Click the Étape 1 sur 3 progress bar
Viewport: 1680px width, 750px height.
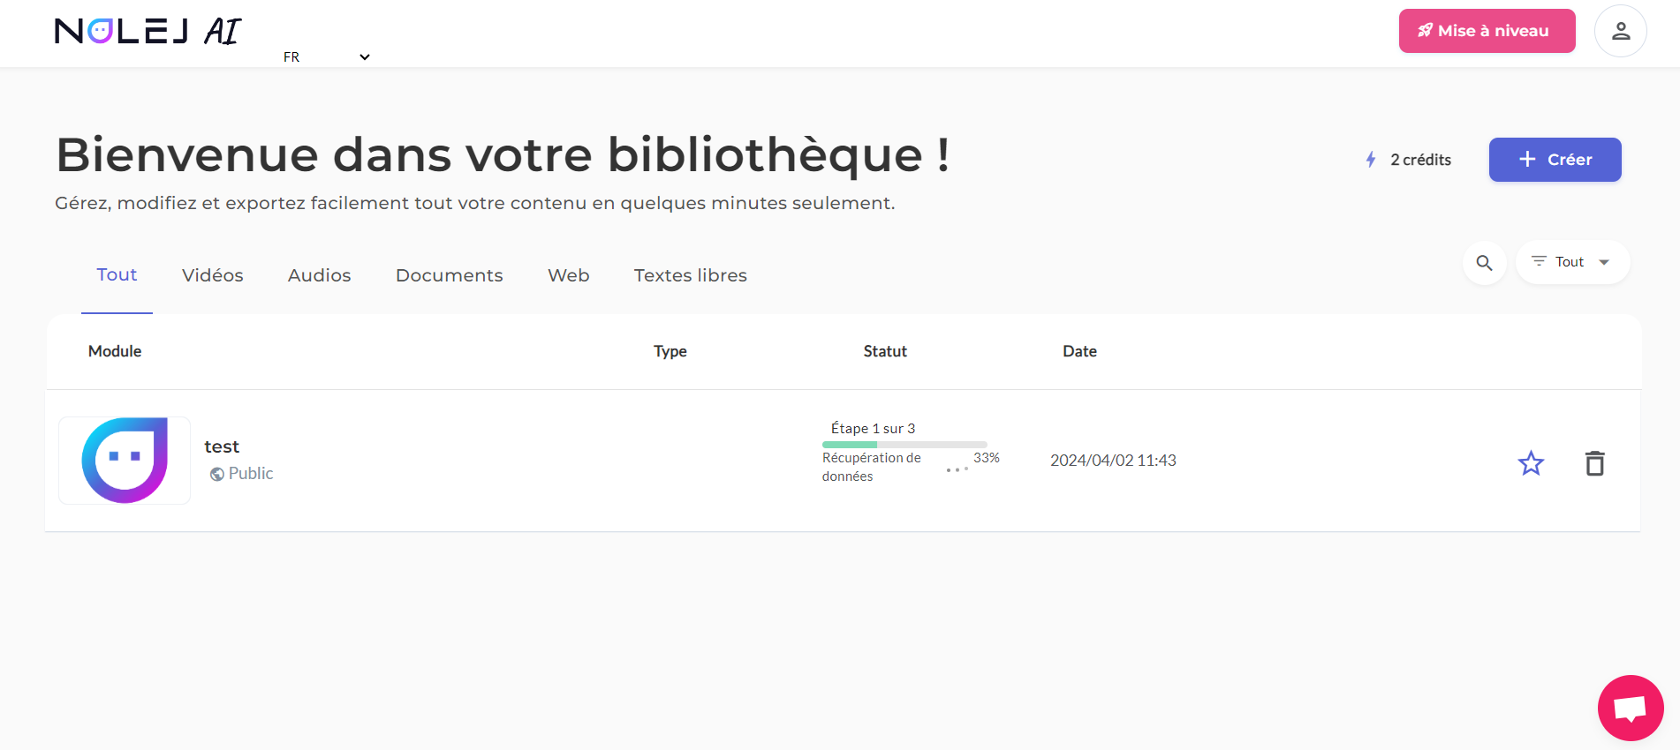(904, 445)
